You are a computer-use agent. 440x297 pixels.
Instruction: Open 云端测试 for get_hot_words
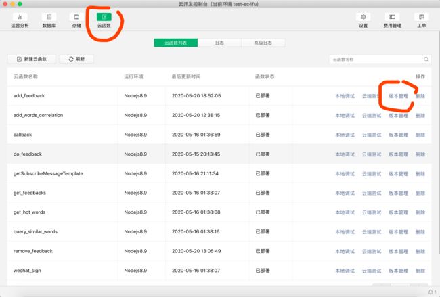372,212
